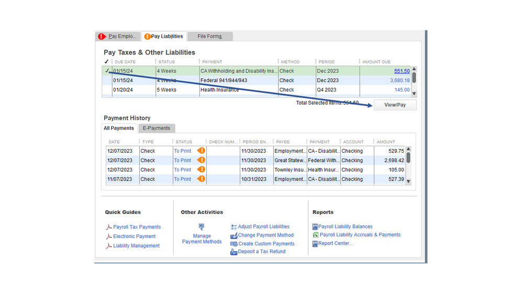Click To Print status for 527.39 payment
Image resolution: width=523 pixels, height=294 pixels.
183,179
